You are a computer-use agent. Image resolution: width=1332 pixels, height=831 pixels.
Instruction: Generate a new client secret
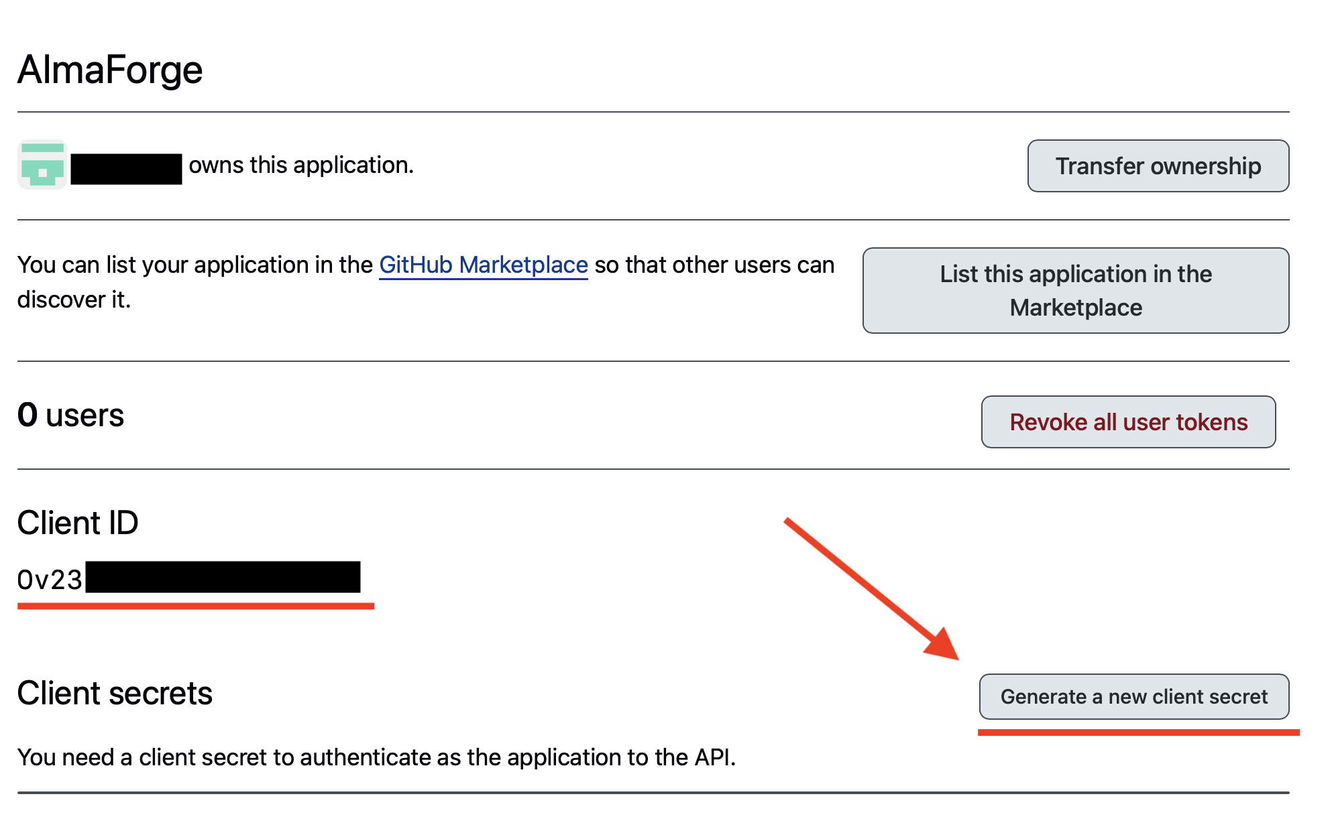pyautogui.click(x=1133, y=696)
